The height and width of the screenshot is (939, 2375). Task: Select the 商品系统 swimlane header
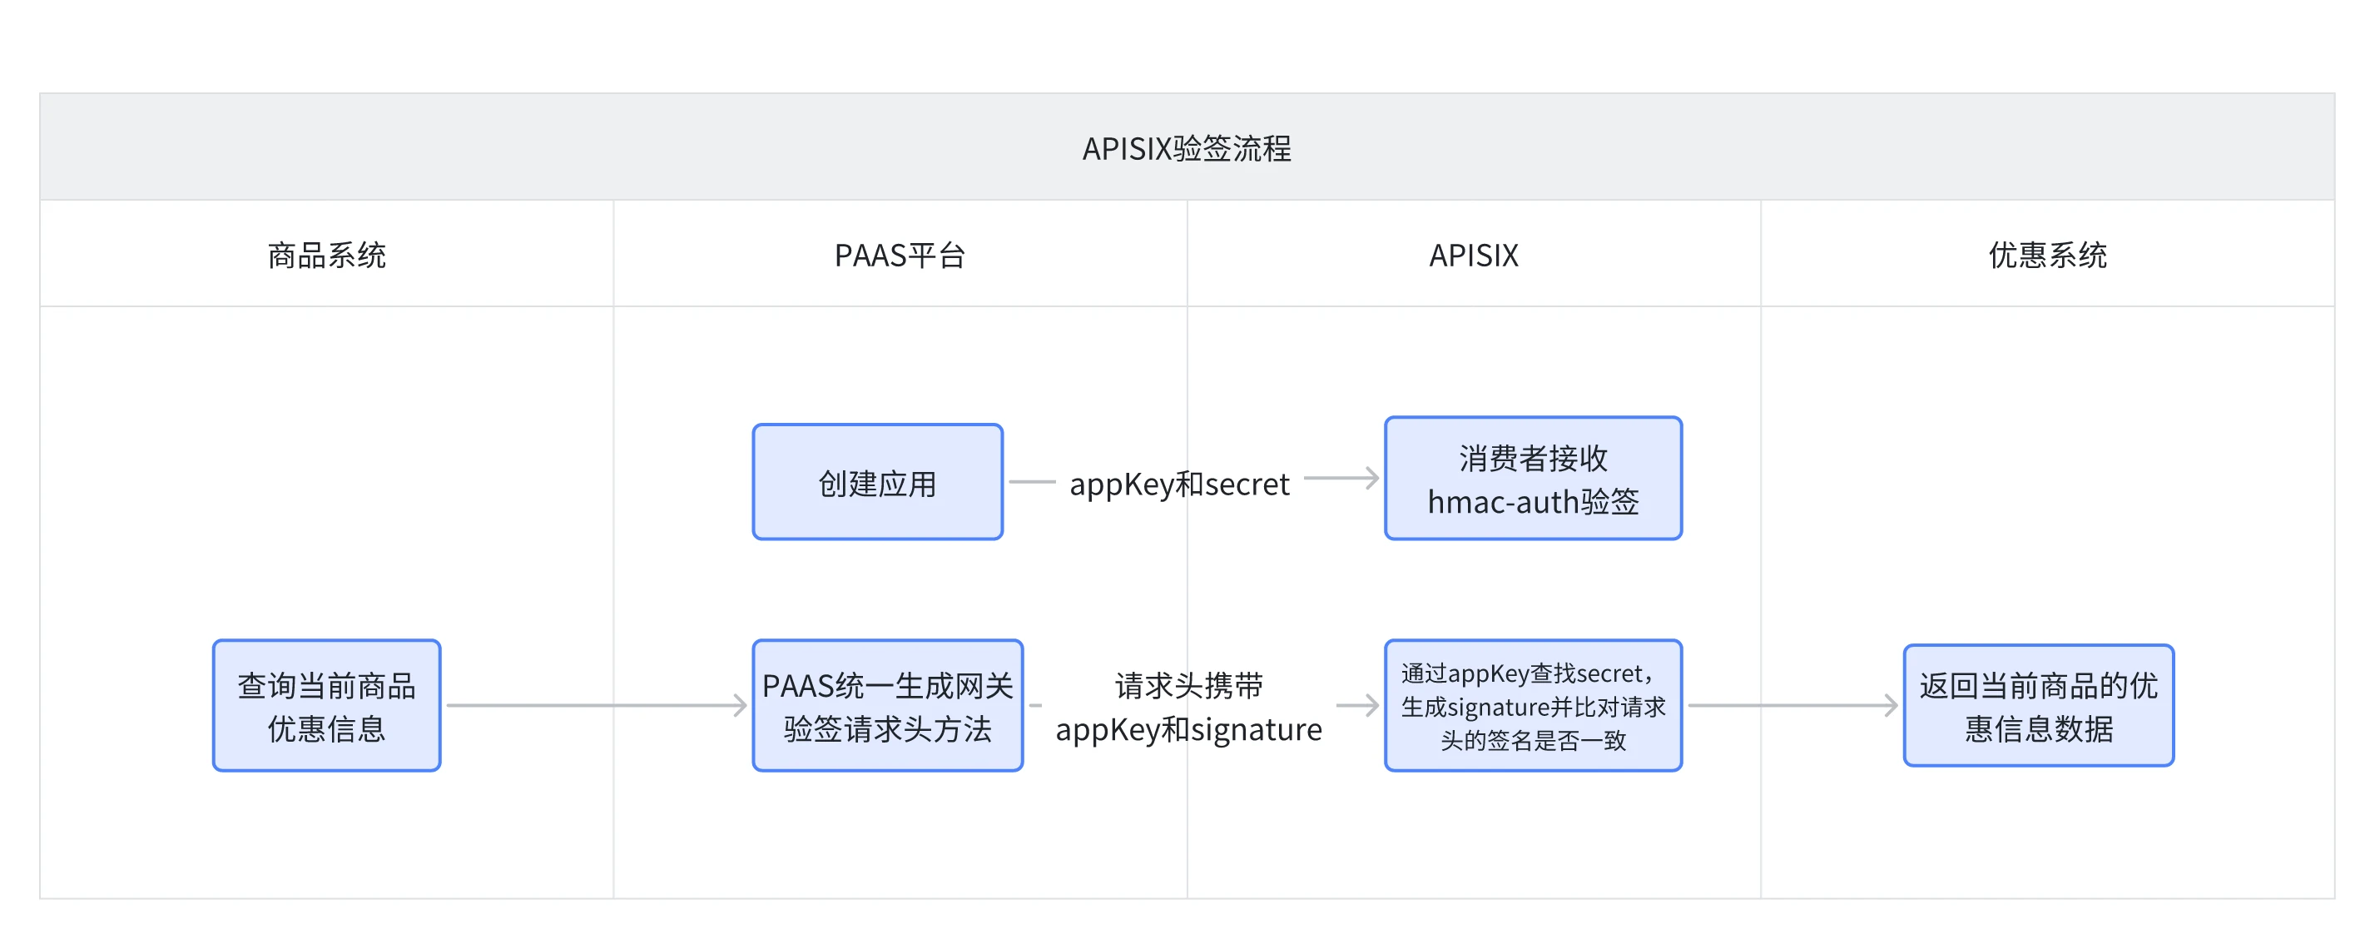pos(326,255)
